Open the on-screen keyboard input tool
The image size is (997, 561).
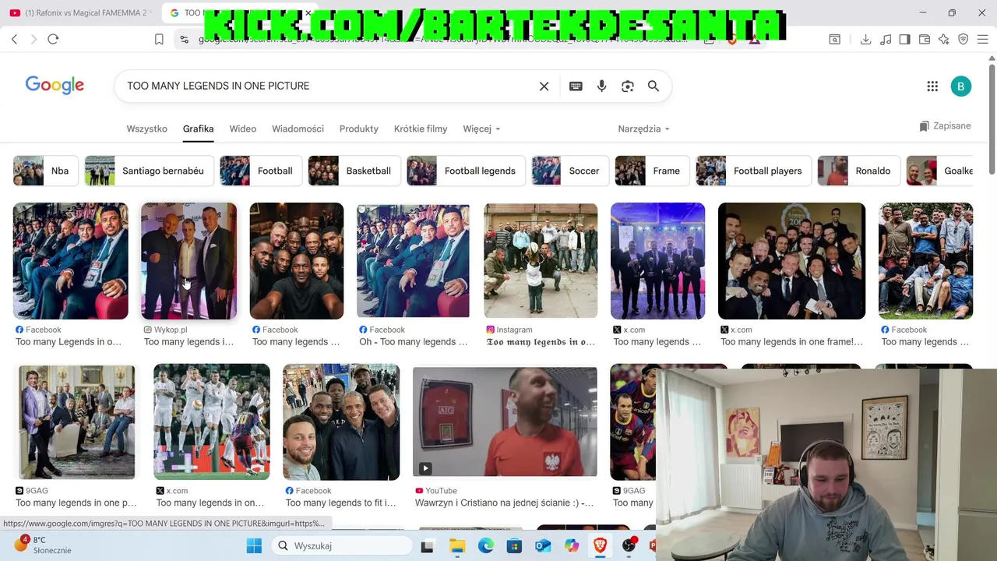(x=576, y=86)
